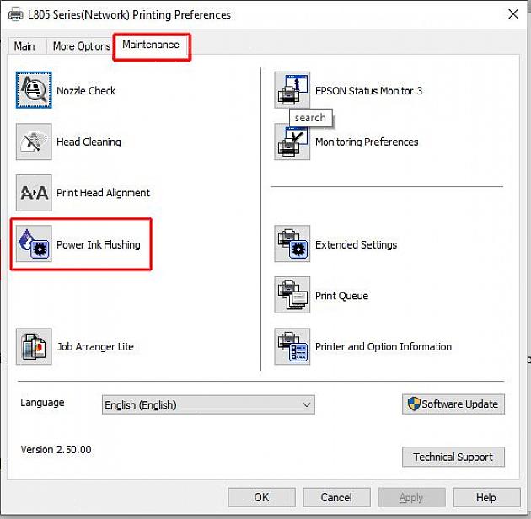Open Help for printing preferences

[x=486, y=497]
